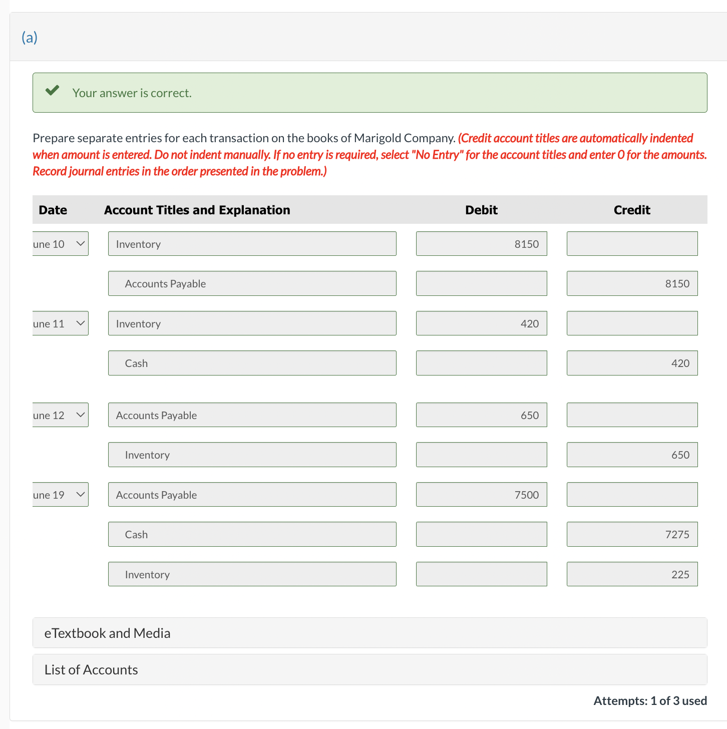Click the Inventory title field under June 10

(x=252, y=244)
